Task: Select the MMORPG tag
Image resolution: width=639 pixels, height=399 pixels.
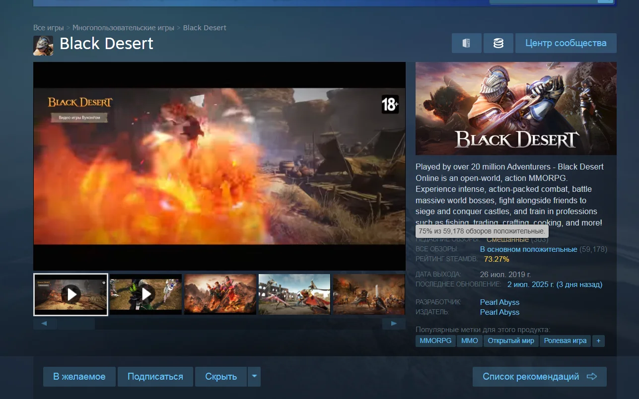Action: pos(435,341)
